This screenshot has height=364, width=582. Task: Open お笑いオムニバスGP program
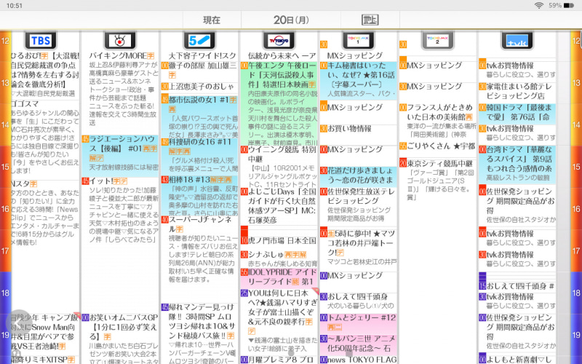click(x=120, y=339)
